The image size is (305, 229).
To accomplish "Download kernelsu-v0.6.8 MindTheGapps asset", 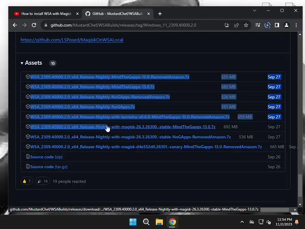I will click(x=130, y=117).
